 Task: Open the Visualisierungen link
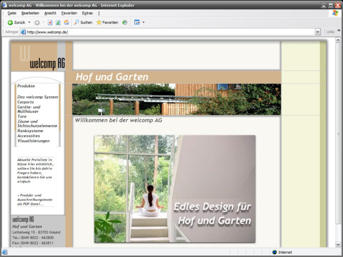(x=34, y=141)
